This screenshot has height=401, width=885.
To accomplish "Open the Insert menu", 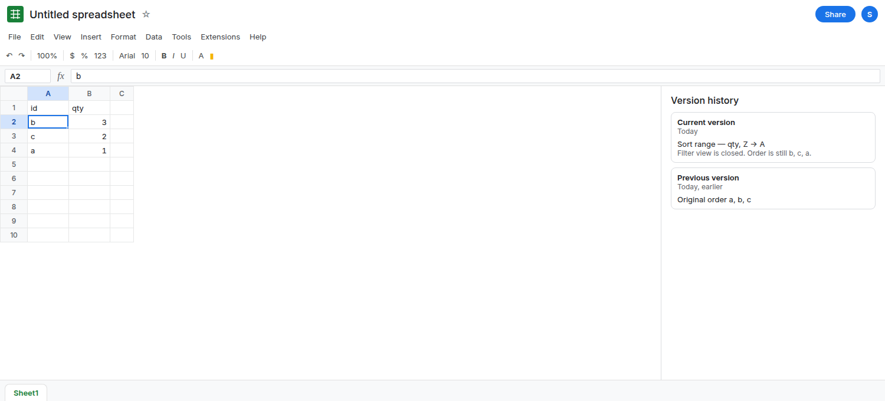I will coord(91,37).
